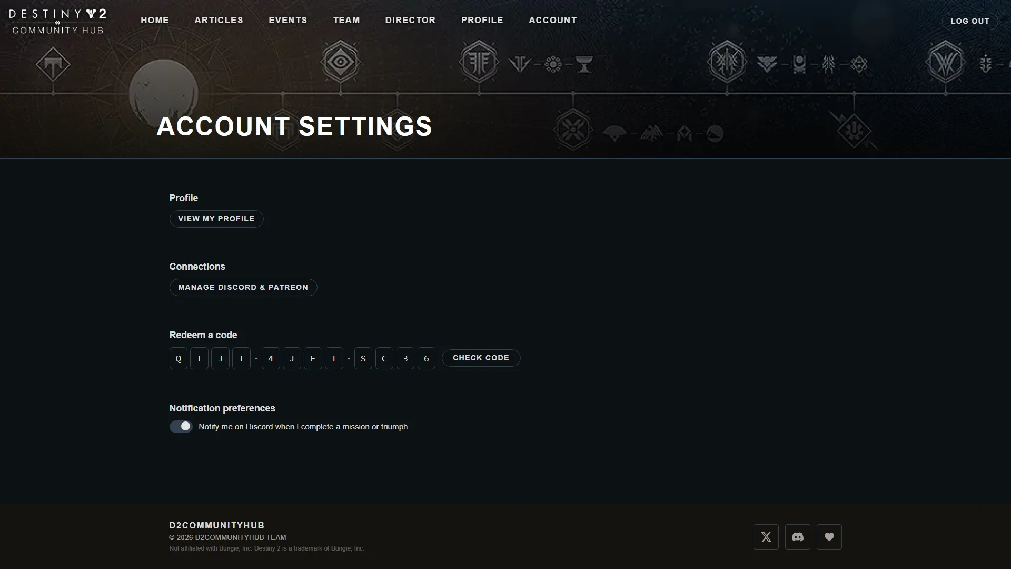Focus the code box containing E
Screen dimensions: 1011x569
tap(313, 358)
